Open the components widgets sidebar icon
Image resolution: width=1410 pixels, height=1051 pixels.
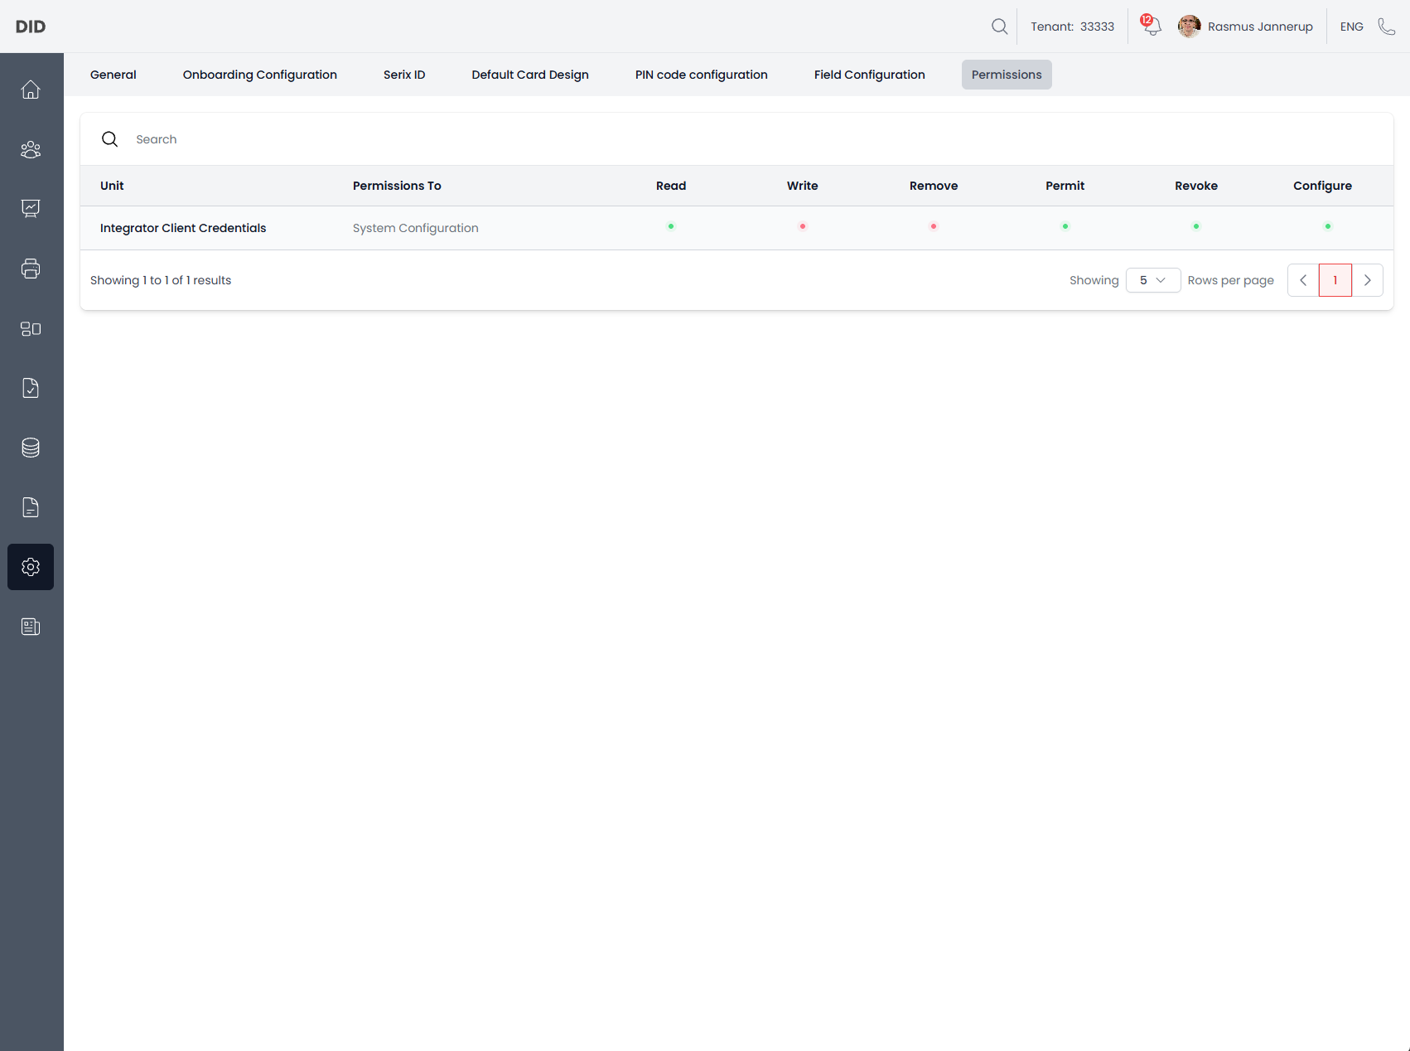click(31, 328)
